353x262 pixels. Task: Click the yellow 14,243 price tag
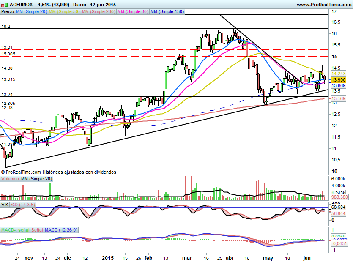[338, 73]
